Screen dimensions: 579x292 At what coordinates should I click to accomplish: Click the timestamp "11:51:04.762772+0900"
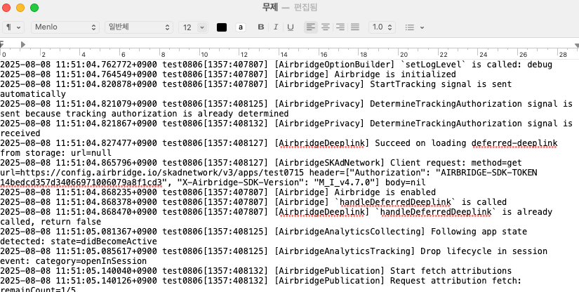point(107,65)
